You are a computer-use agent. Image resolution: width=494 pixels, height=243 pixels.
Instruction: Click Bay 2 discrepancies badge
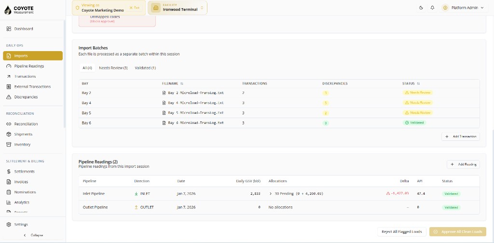tap(326, 93)
